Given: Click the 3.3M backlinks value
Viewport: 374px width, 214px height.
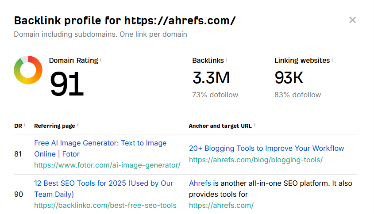Looking at the screenshot, I should (211, 78).
